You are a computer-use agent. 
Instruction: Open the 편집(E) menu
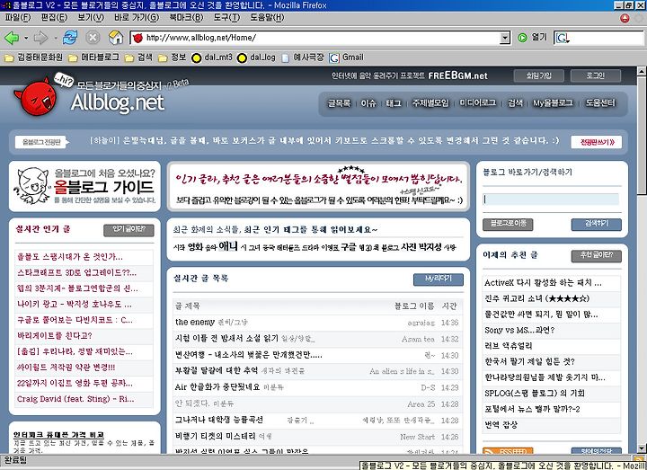(54, 18)
